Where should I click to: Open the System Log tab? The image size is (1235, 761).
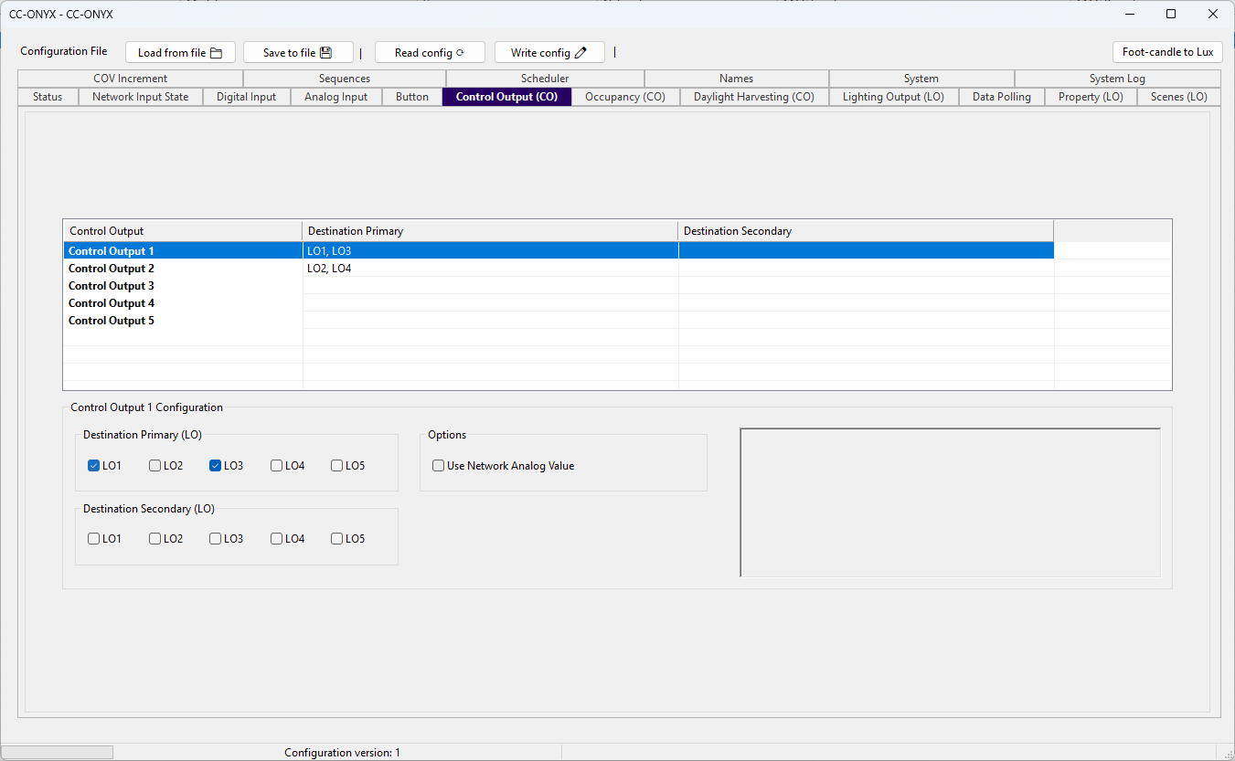click(1117, 79)
